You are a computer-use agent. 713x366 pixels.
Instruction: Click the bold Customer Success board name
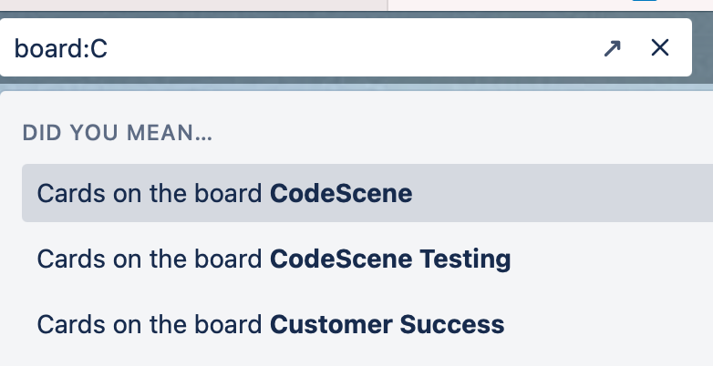tap(387, 324)
